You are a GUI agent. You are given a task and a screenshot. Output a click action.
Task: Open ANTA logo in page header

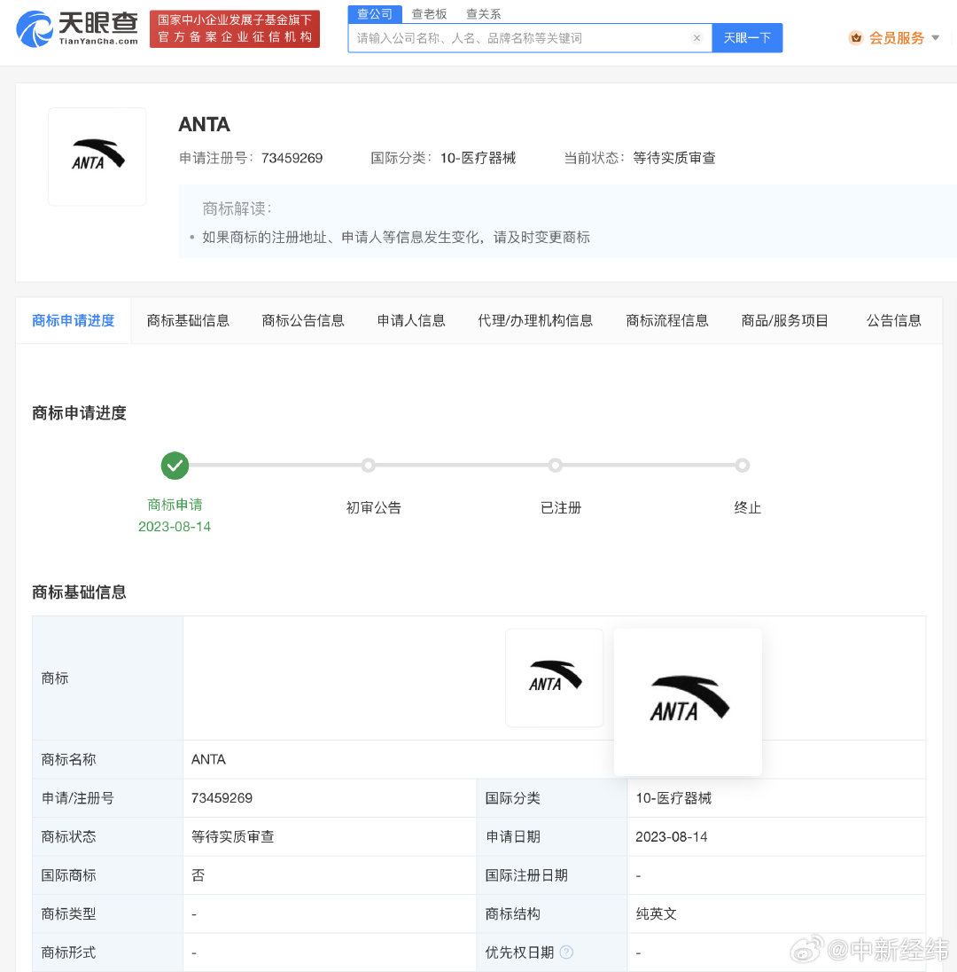[x=97, y=157]
